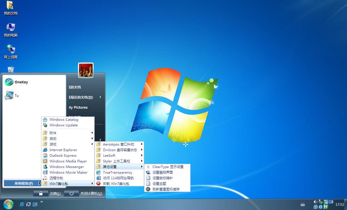
Task: Expand the 附件 folder submenu arrow
Action: click(x=92, y=133)
